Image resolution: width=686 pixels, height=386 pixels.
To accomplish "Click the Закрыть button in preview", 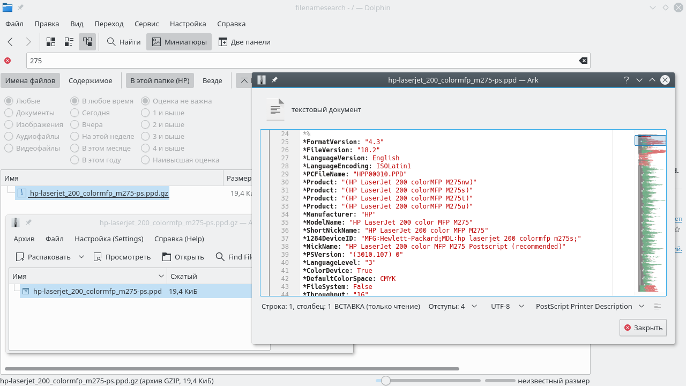I will 643,328.
